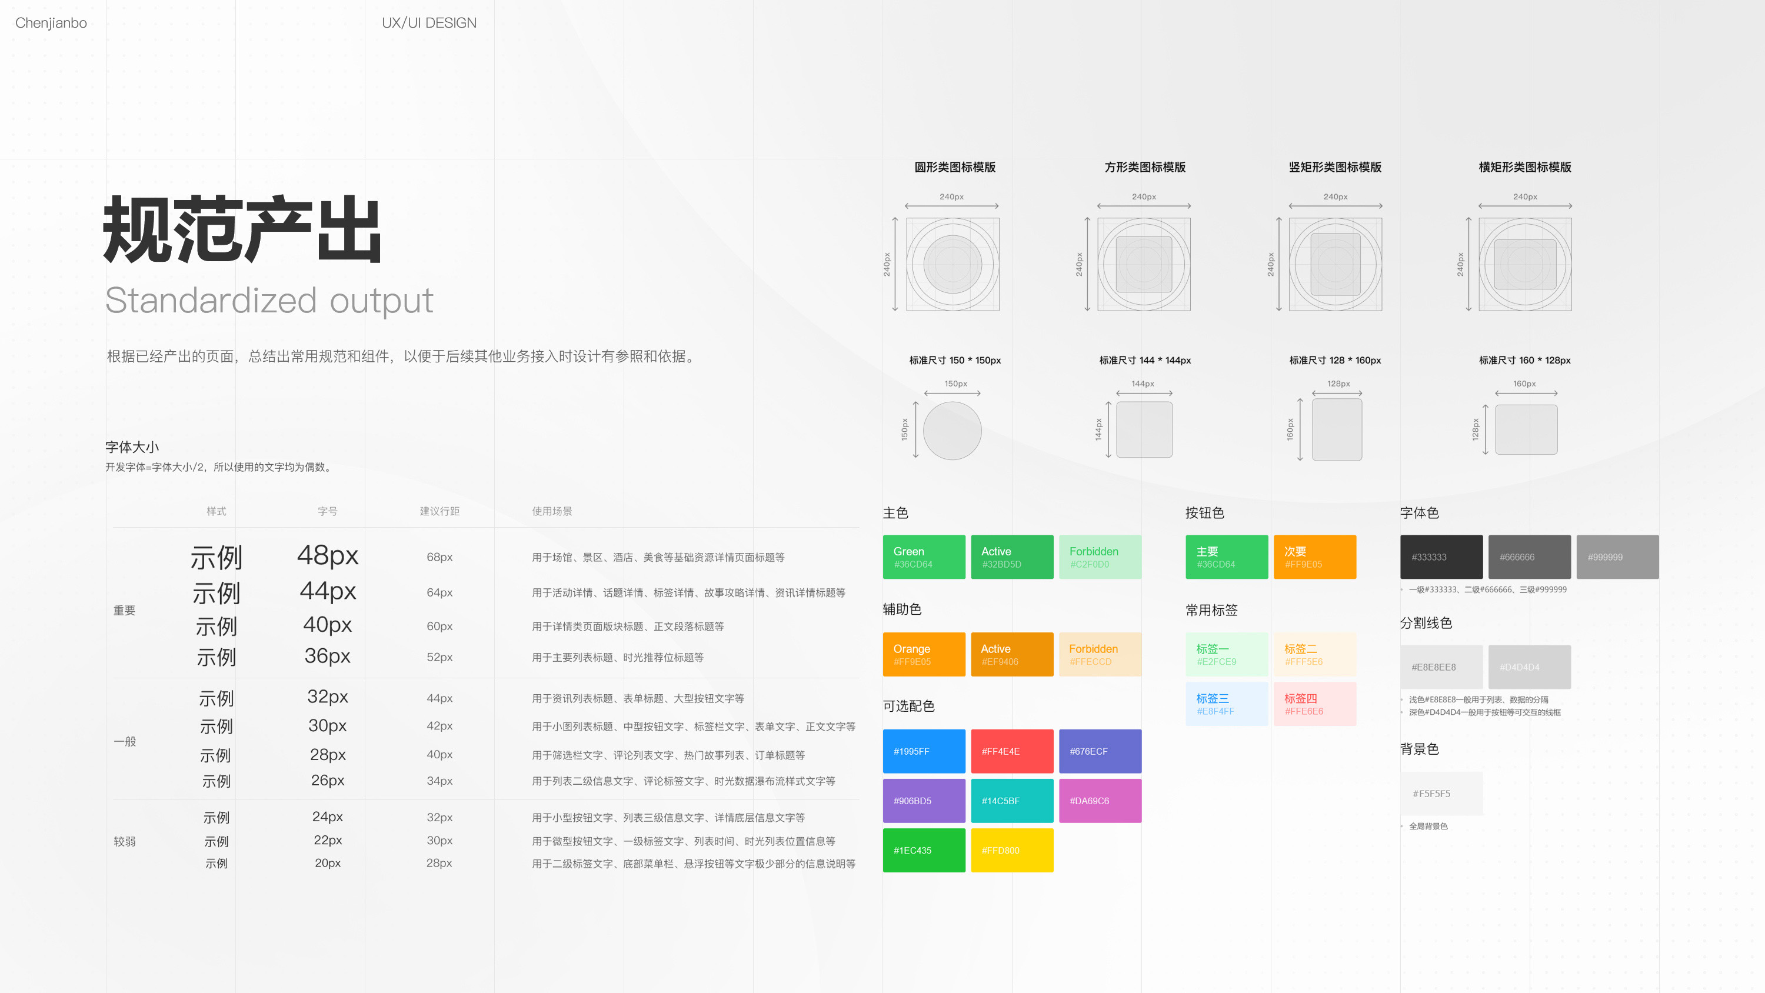Screen dimensions: 1765x993
Task: Select the dark #333333 font color swatch
Action: click(1441, 557)
